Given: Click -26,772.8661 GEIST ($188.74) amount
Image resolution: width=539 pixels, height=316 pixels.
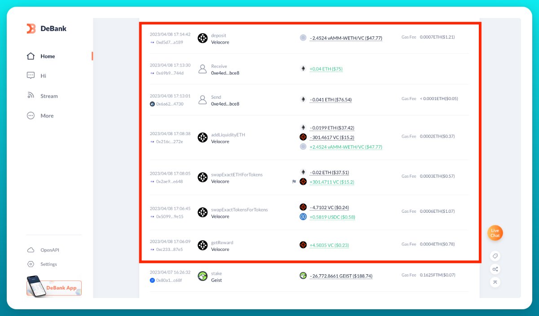Looking at the screenshot, I should click(x=341, y=276).
